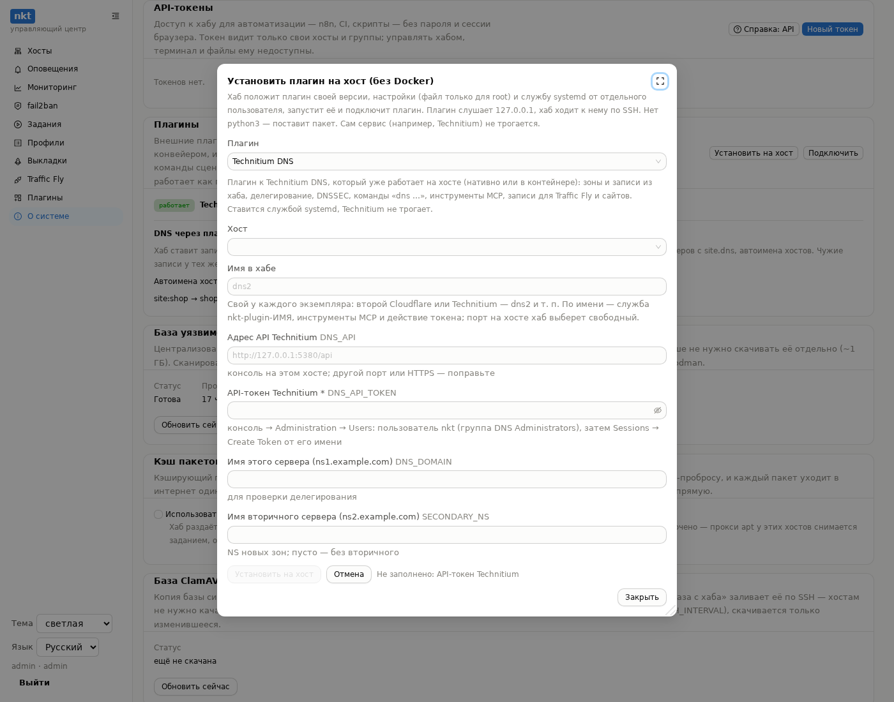Click the Адрес API Technitium field

[x=447, y=355]
